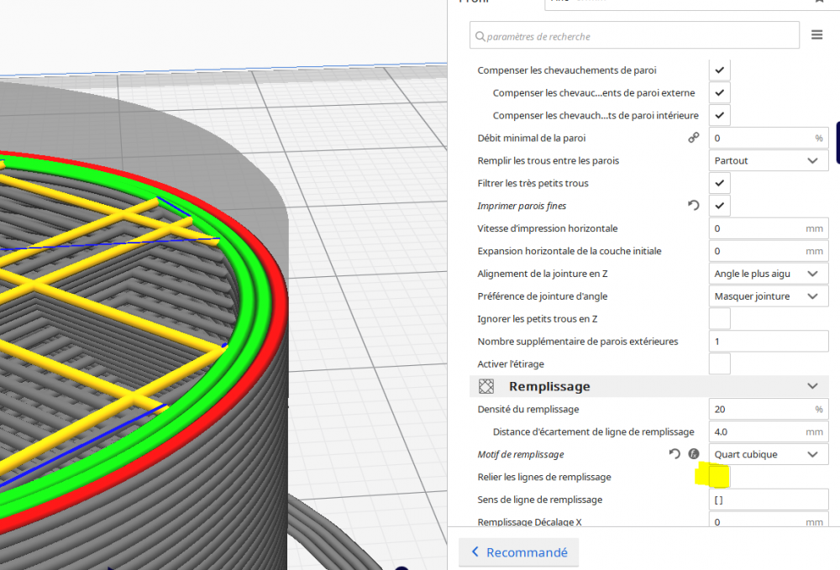The height and width of the screenshot is (570, 840).
Task: Enable Relier les lignes de remplissage
Action: (720, 476)
